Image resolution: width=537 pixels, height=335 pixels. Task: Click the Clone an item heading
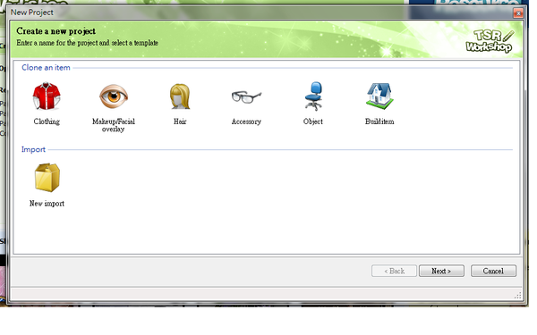(46, 68)
